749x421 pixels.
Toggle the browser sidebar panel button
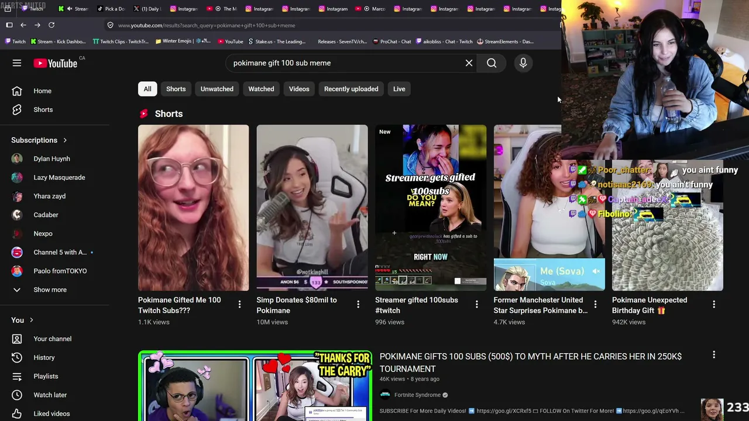(9, 25)
